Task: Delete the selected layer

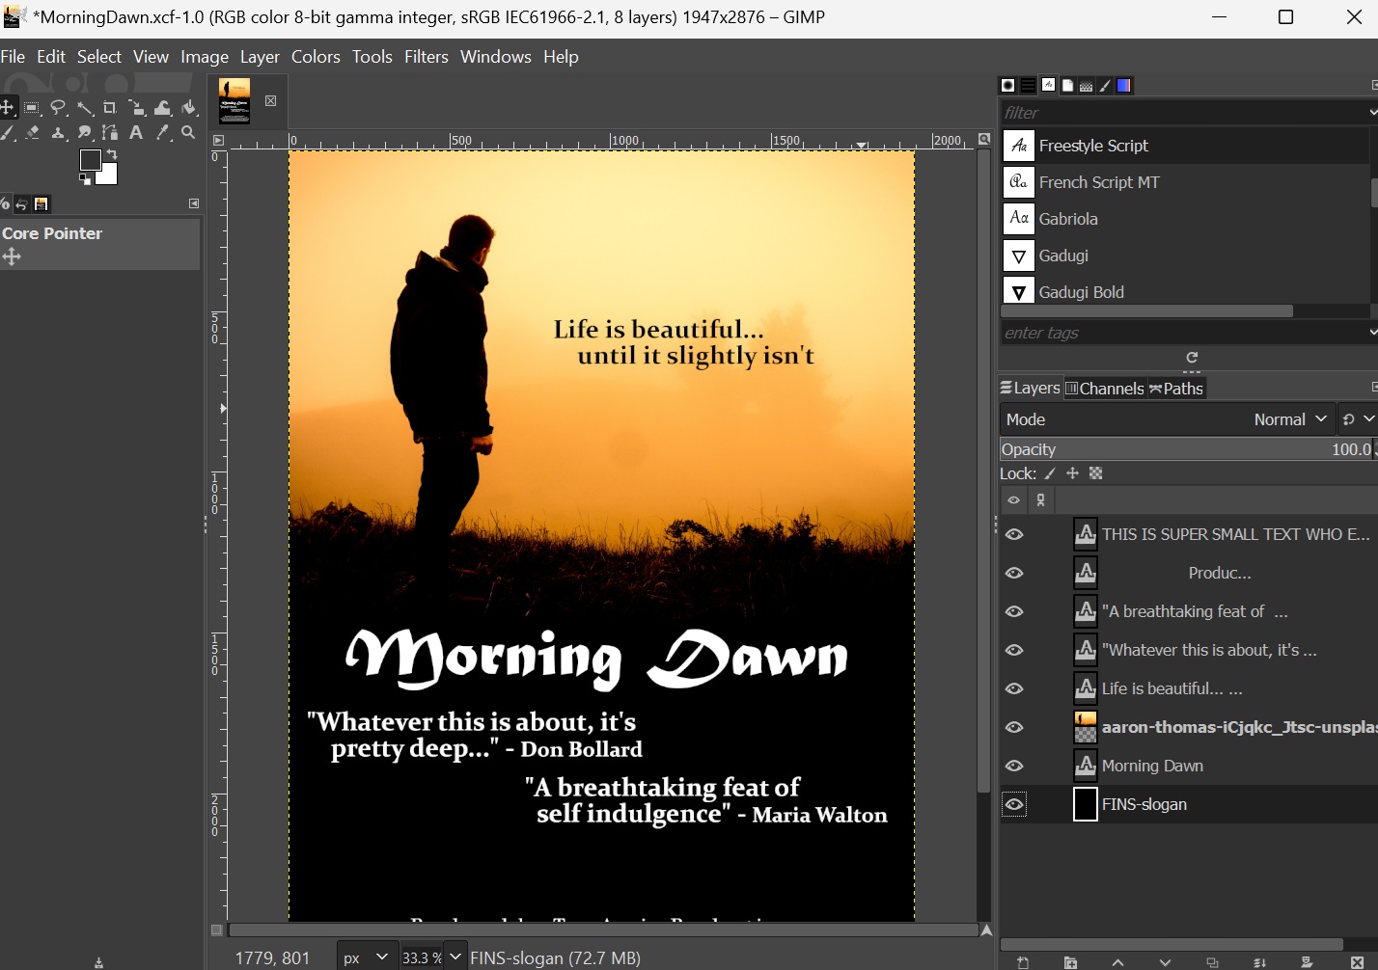Action: (1357, 962)
